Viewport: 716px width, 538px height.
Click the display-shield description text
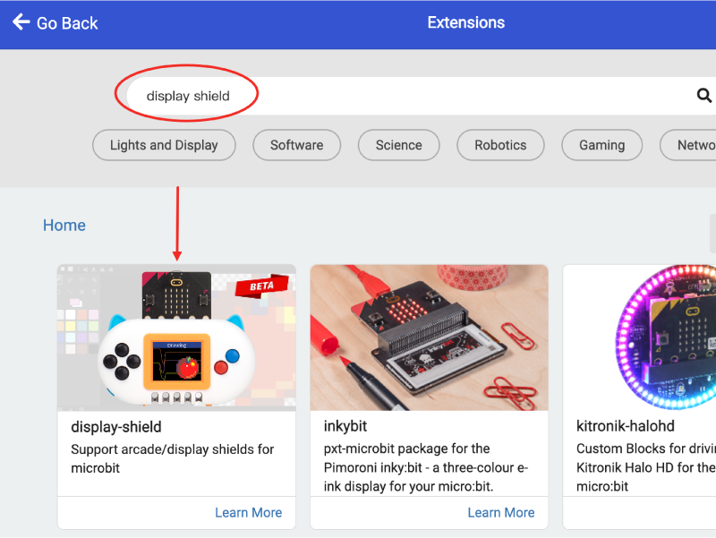(x=173, y=458)
